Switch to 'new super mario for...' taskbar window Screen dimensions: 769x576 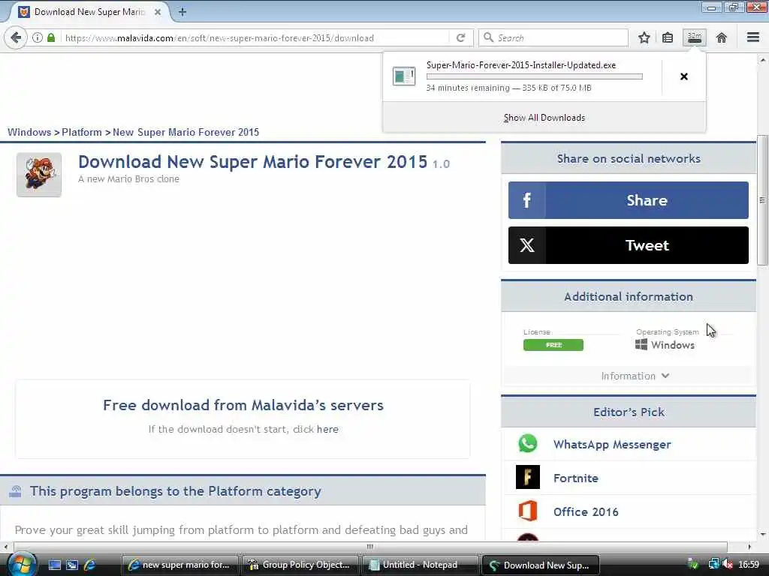(x=179, y=565)
